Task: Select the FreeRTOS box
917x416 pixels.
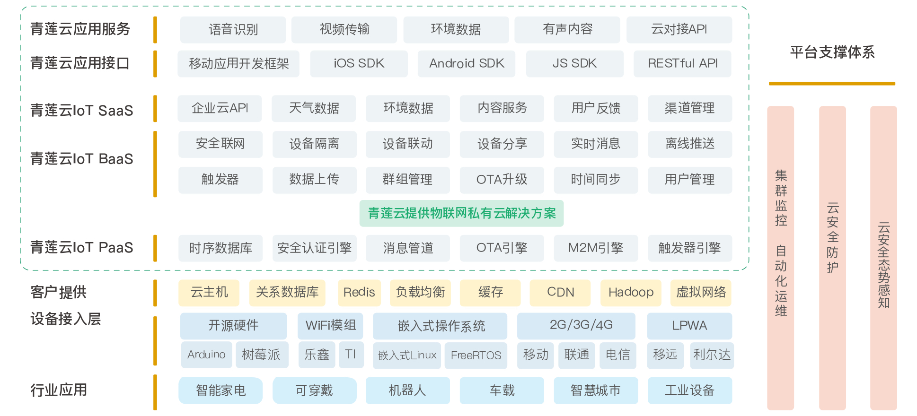Action: pos(476,355)
